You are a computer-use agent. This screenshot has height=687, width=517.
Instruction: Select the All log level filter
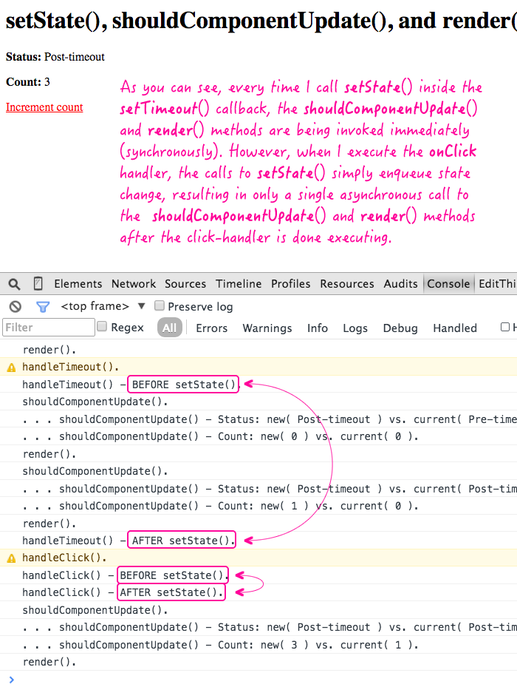pos(170,328)
